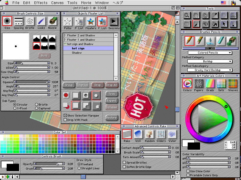
Task: Open the Grads art materials
Action: click(210, 85)
